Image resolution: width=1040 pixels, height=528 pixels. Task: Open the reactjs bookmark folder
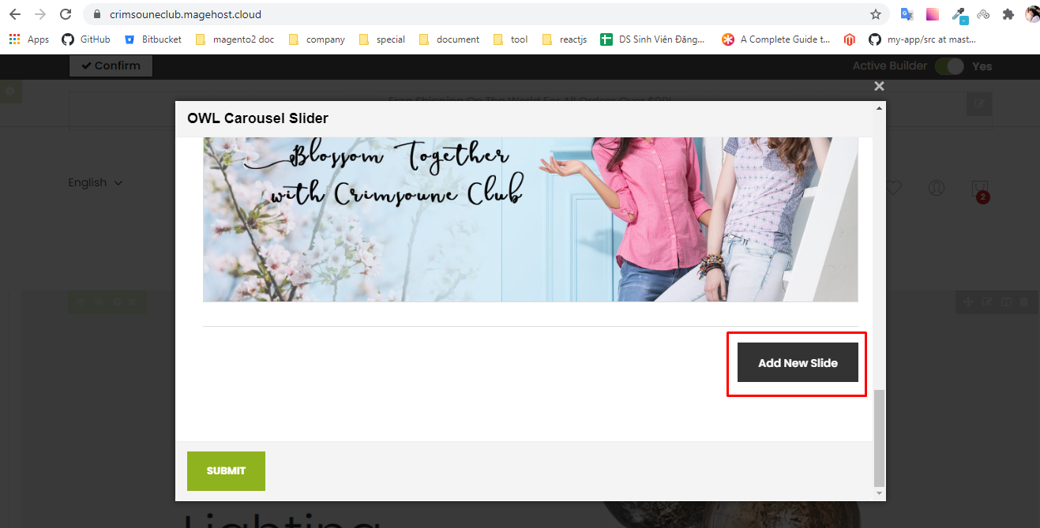pos(564,39)
